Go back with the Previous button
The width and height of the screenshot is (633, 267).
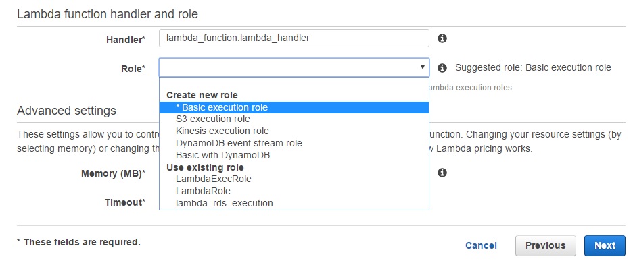pos(545,245)
